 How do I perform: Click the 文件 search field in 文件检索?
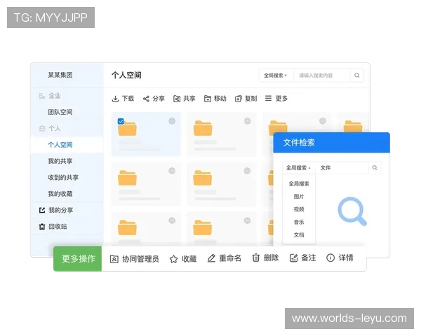point(342,168)
